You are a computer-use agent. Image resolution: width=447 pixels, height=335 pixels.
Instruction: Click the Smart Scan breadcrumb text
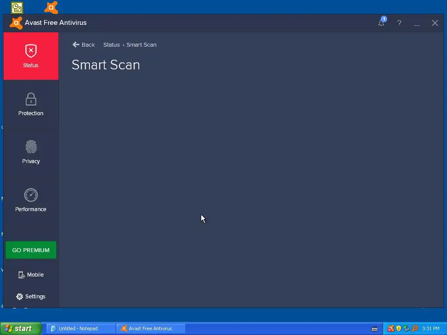[141, 45]
